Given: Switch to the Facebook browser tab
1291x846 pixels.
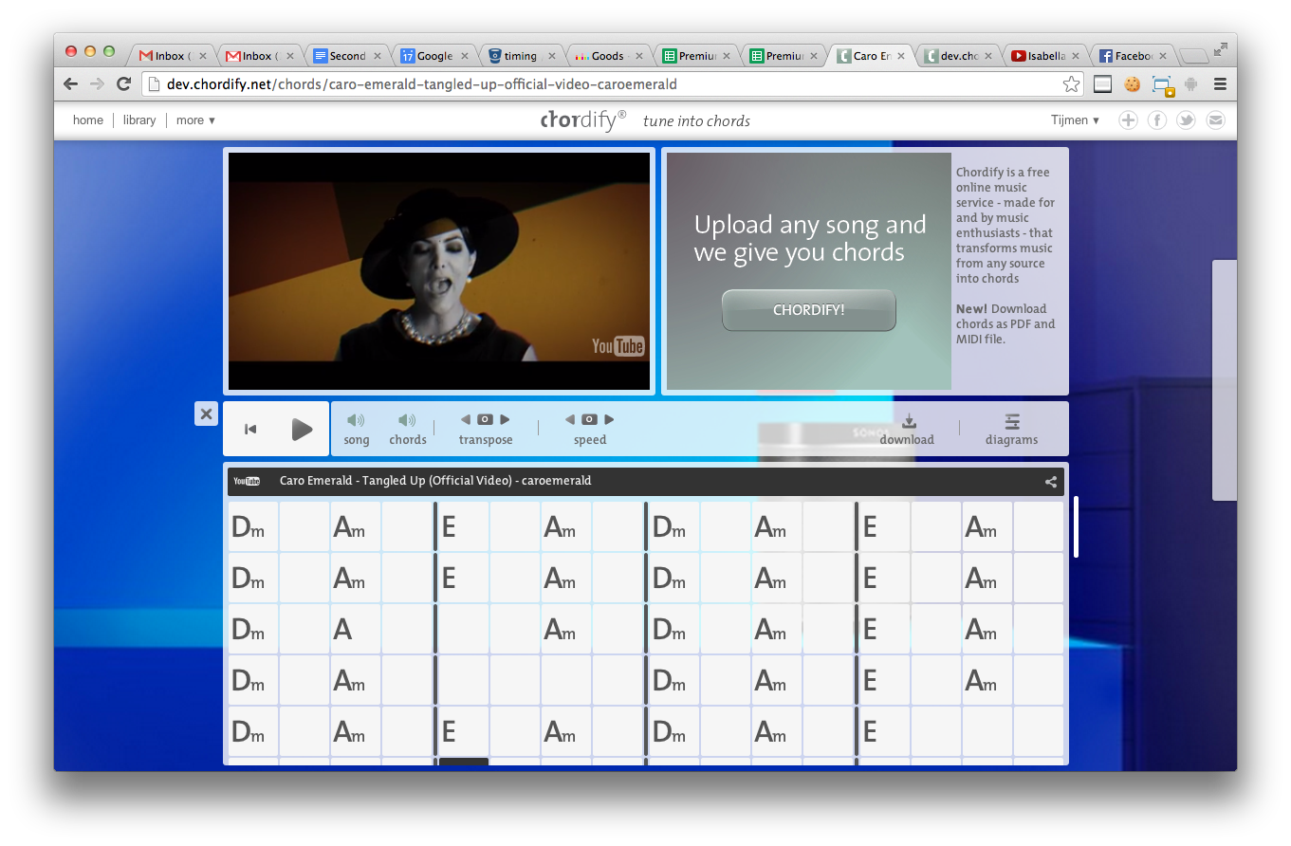Looking at the screenshot, I should click(1134, 56).
